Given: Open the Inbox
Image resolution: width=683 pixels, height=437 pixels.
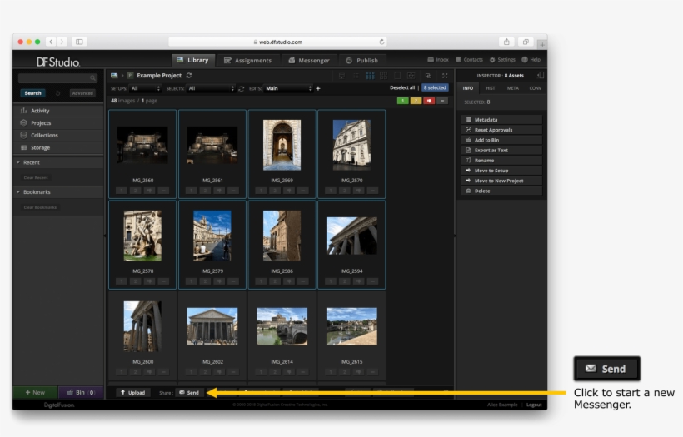Looking at the screenshot, I should (x=438, y=60).
